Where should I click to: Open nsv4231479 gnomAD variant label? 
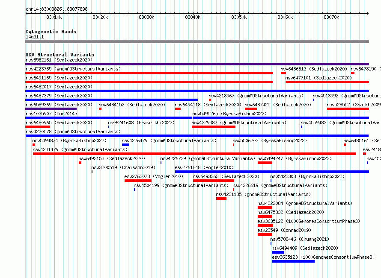point(80,149)
